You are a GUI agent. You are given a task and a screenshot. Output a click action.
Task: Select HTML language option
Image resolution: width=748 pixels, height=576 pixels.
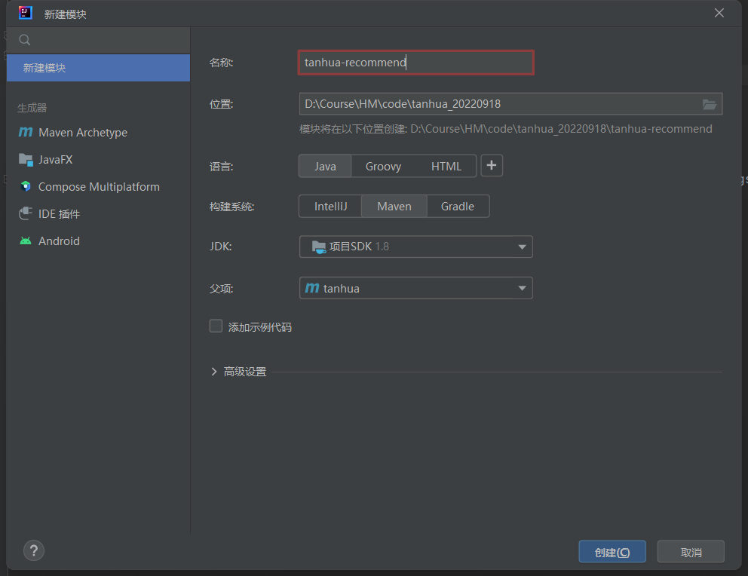click(446, 167)
